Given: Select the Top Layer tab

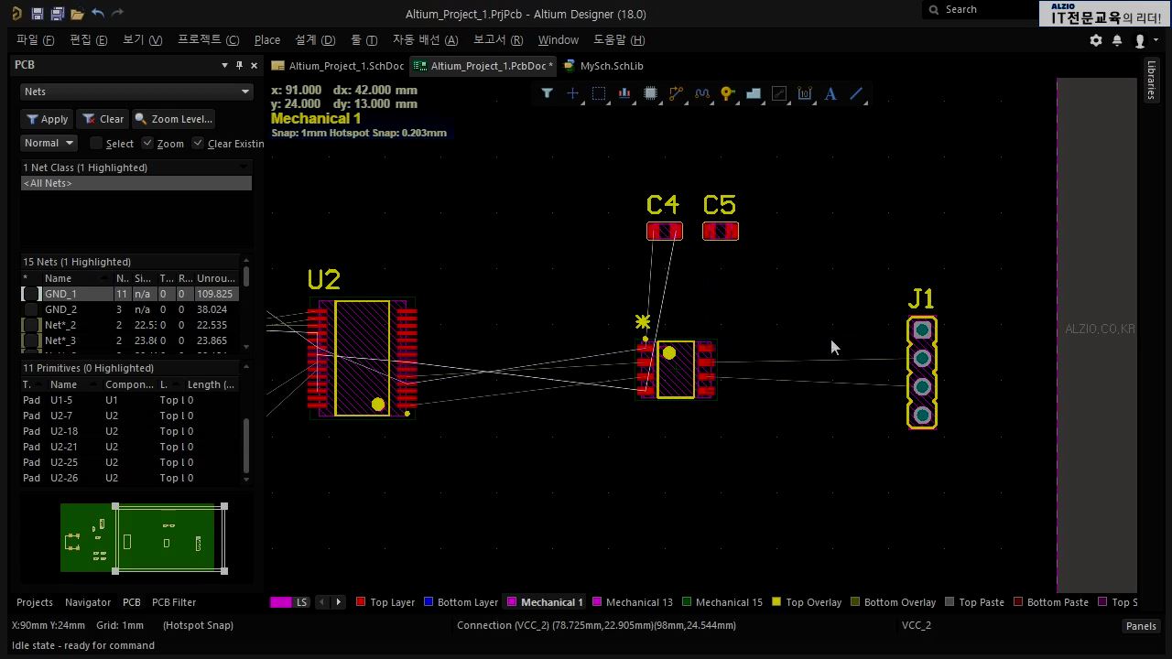Looking at the screenshot, I should (385, 602).
